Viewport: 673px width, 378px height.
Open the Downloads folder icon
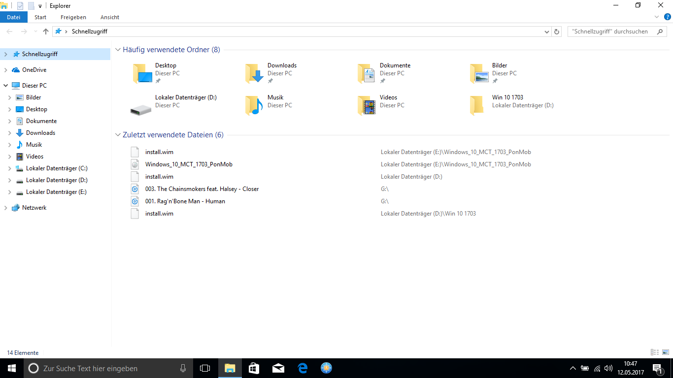click(x=255, y=73)
